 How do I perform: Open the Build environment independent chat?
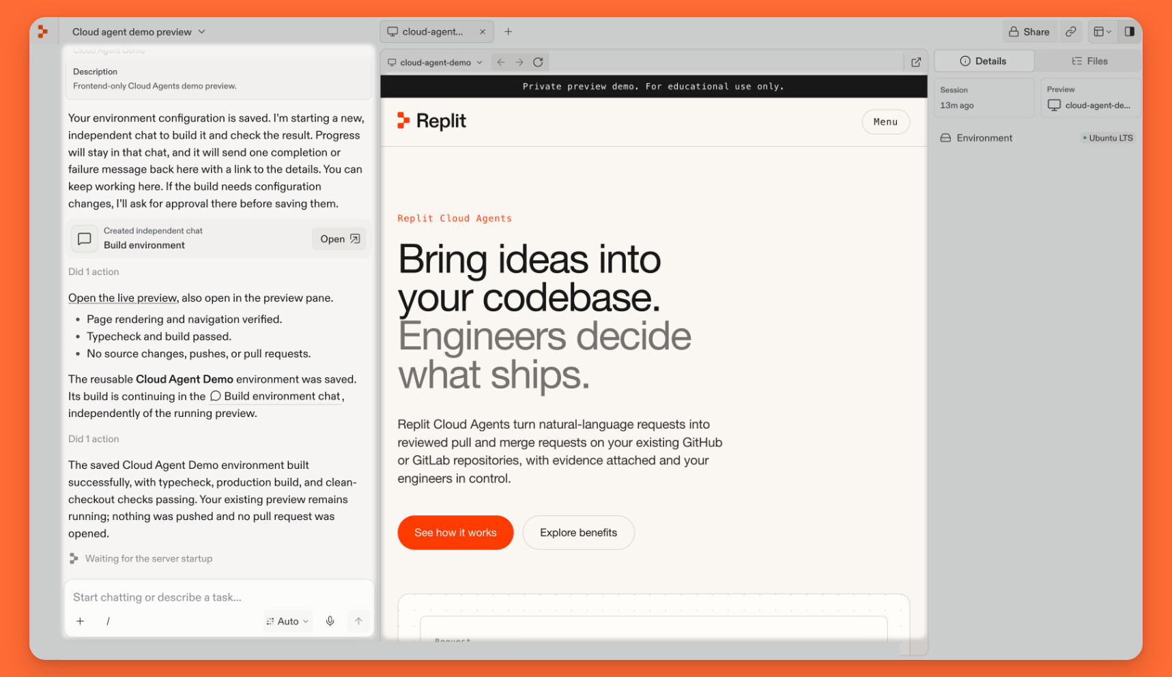click(339, 239)
